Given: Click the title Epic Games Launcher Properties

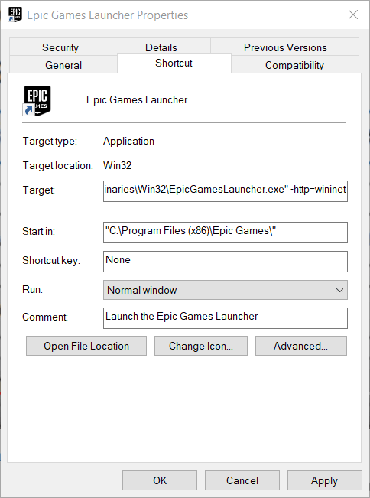Looking at the screenshot, I should [108, 15].
